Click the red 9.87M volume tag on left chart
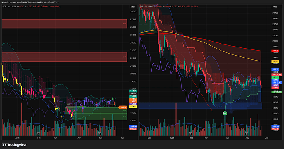 pyautogui.click(x=133, y=129)
